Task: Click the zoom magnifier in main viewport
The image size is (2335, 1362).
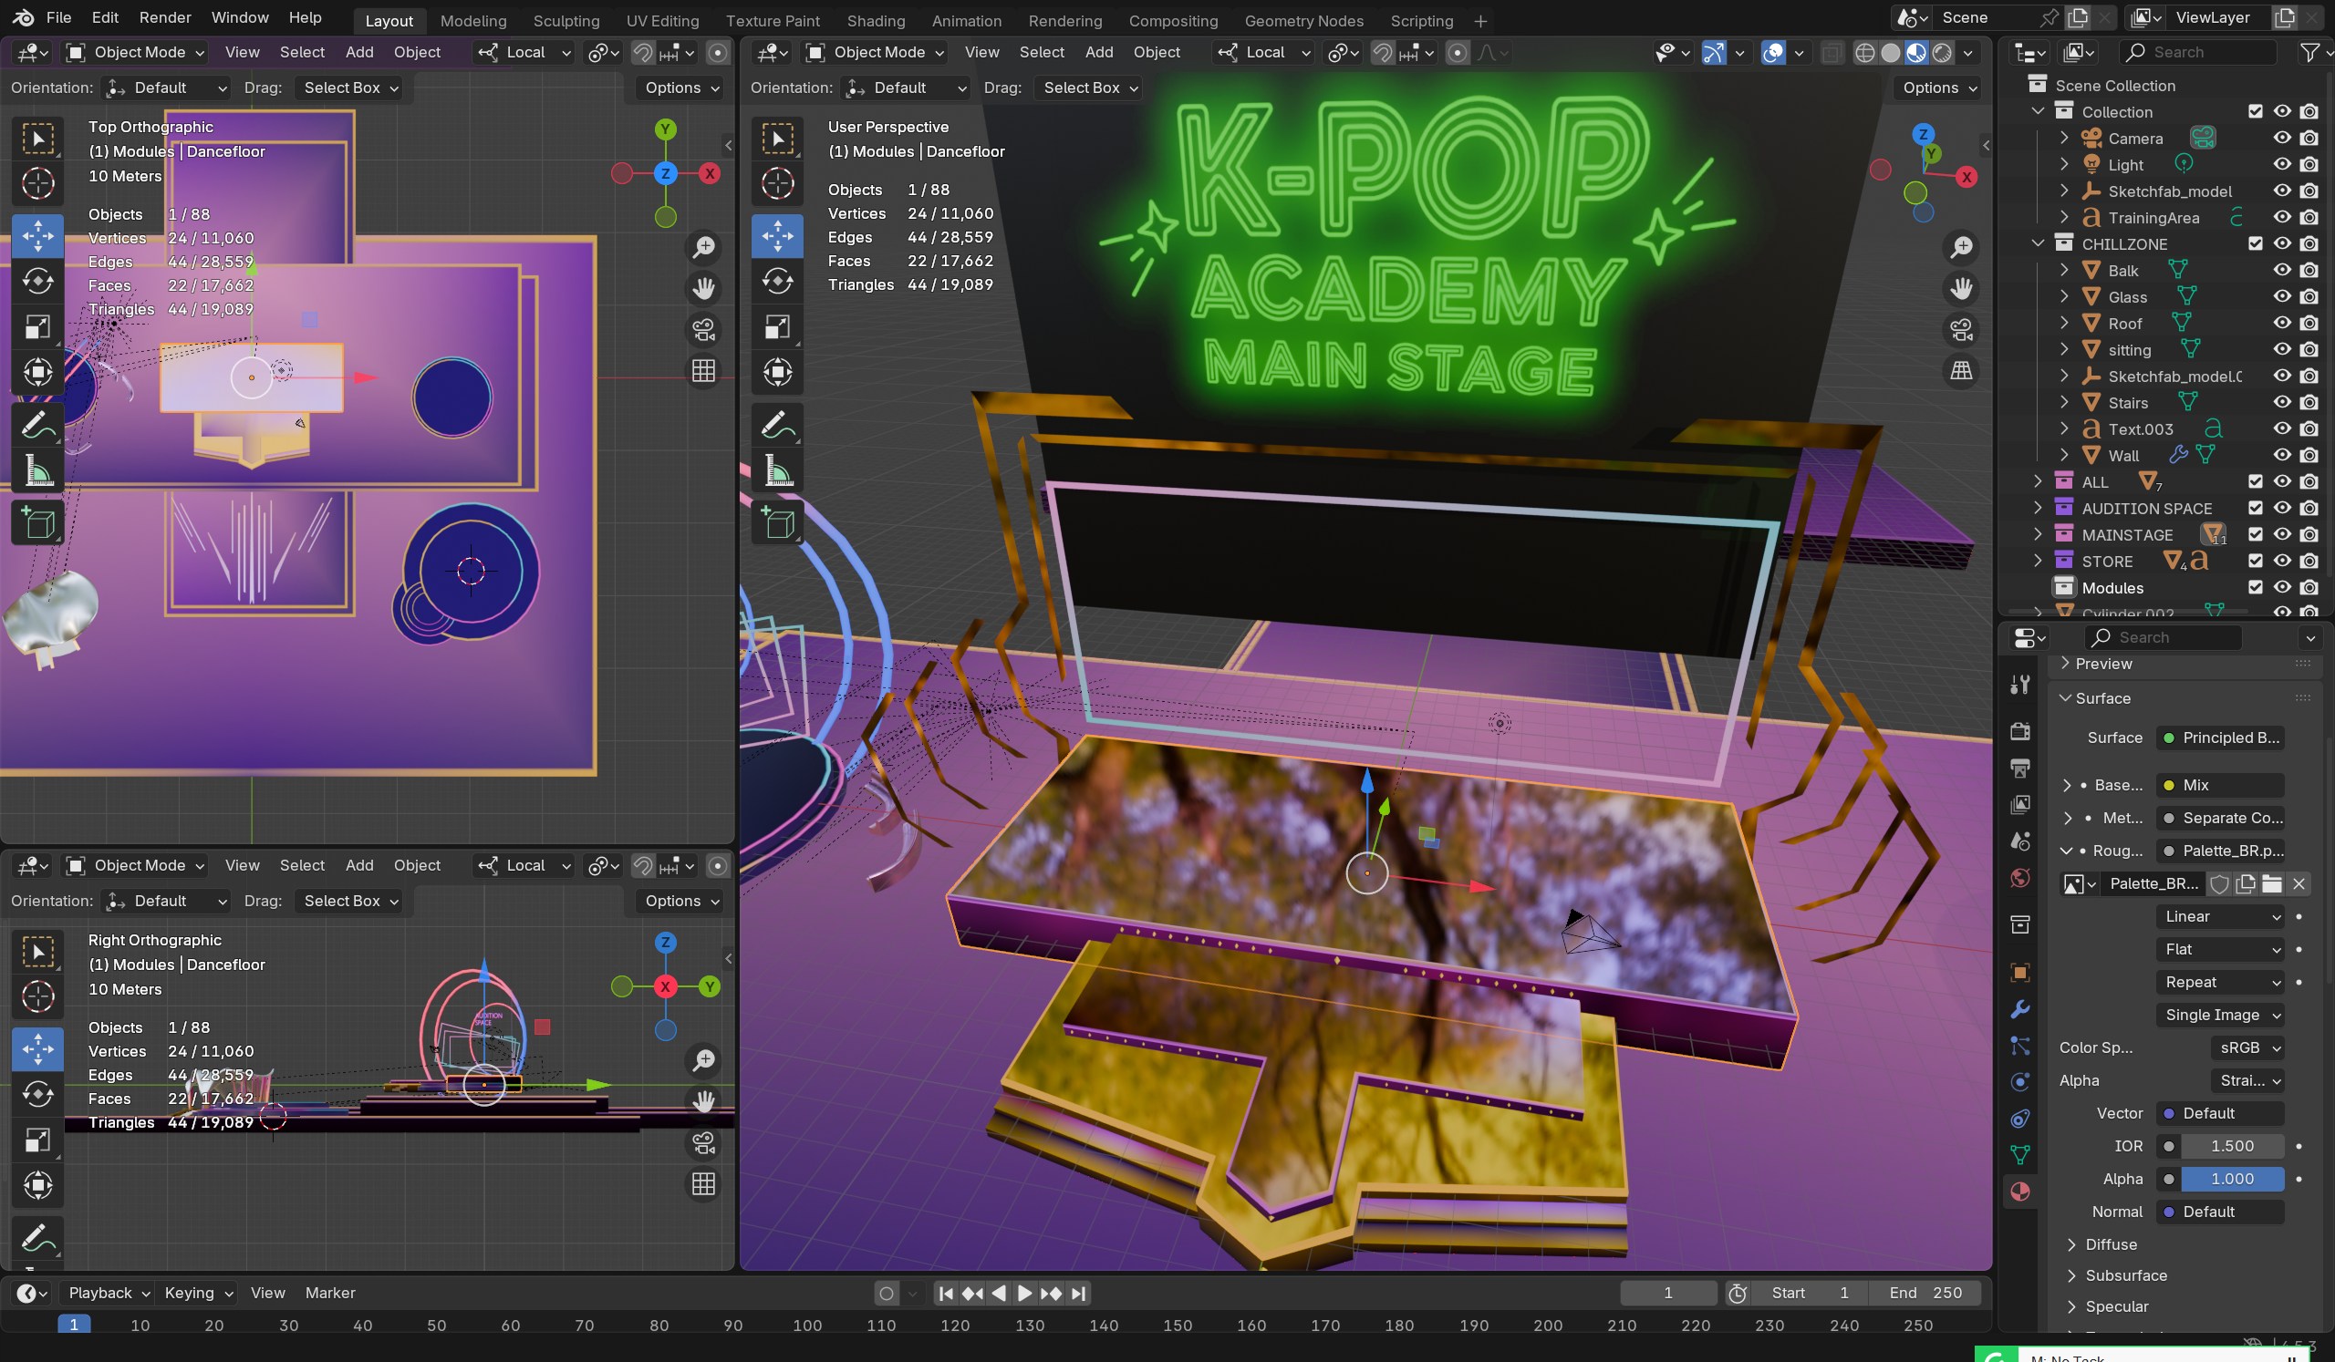Action: (x=1961, y=247)
